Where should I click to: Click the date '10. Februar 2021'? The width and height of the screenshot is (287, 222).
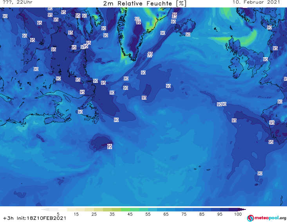[x=256, y=2]
